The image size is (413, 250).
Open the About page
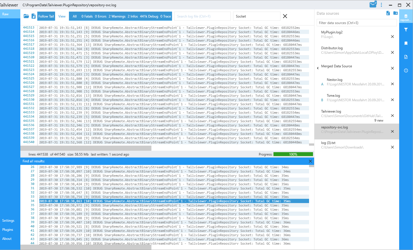(x=7, y=238)
